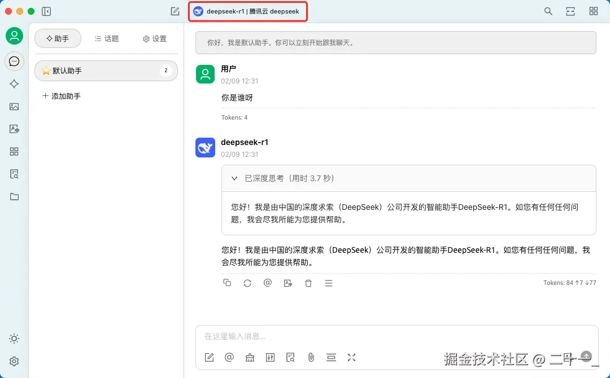Open the knowledge base icon in left sidebar

tap(14, 174)
